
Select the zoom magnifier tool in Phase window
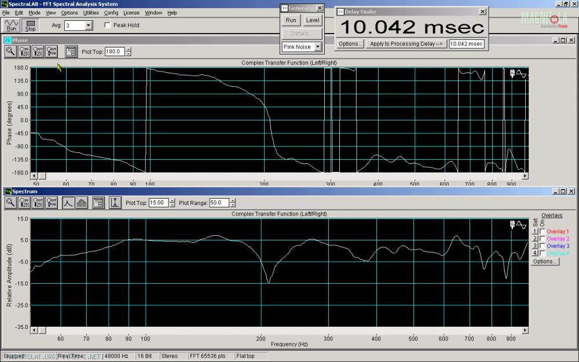tap(10, 52)
